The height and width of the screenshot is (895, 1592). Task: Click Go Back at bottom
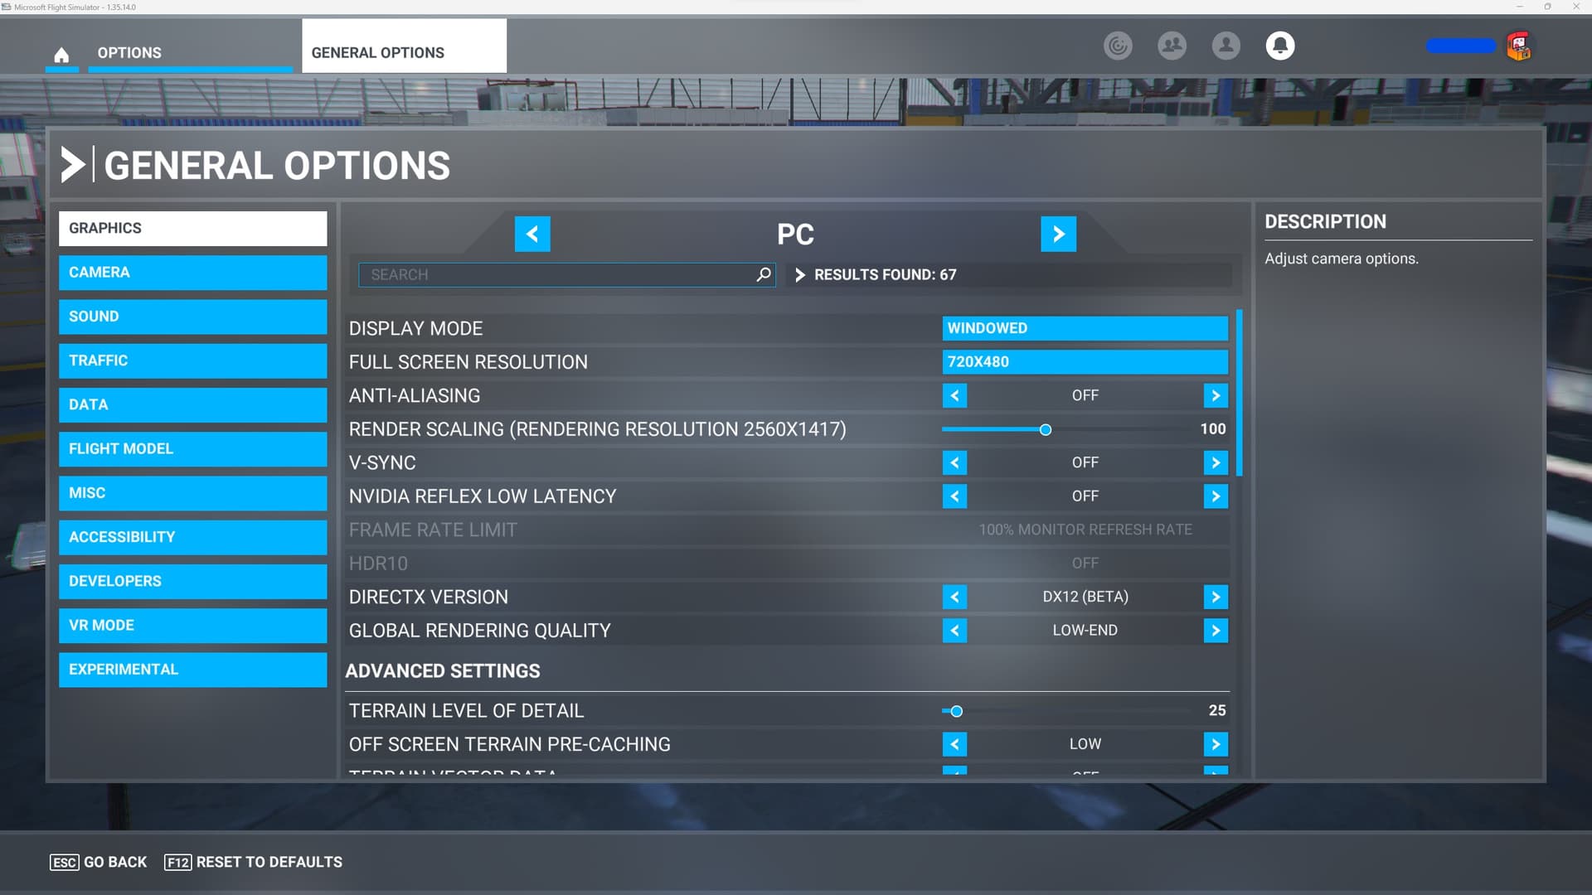(99, 862)
